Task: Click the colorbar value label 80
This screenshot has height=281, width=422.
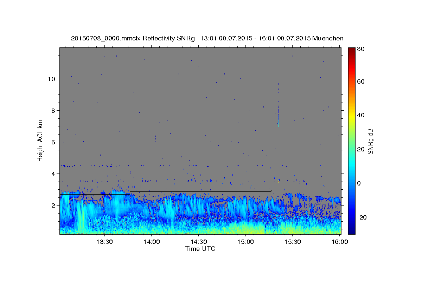Action: [x=361, y=49]
